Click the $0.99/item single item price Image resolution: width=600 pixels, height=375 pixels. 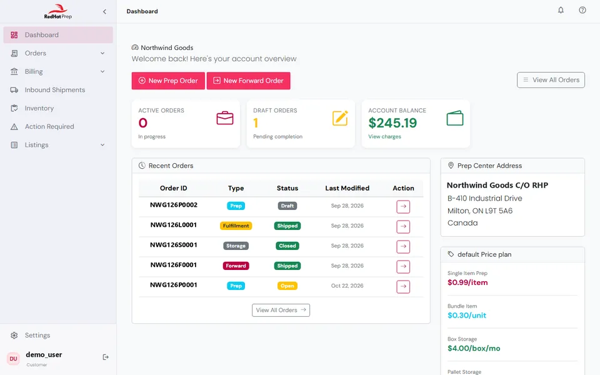click(x=467, y=282)
